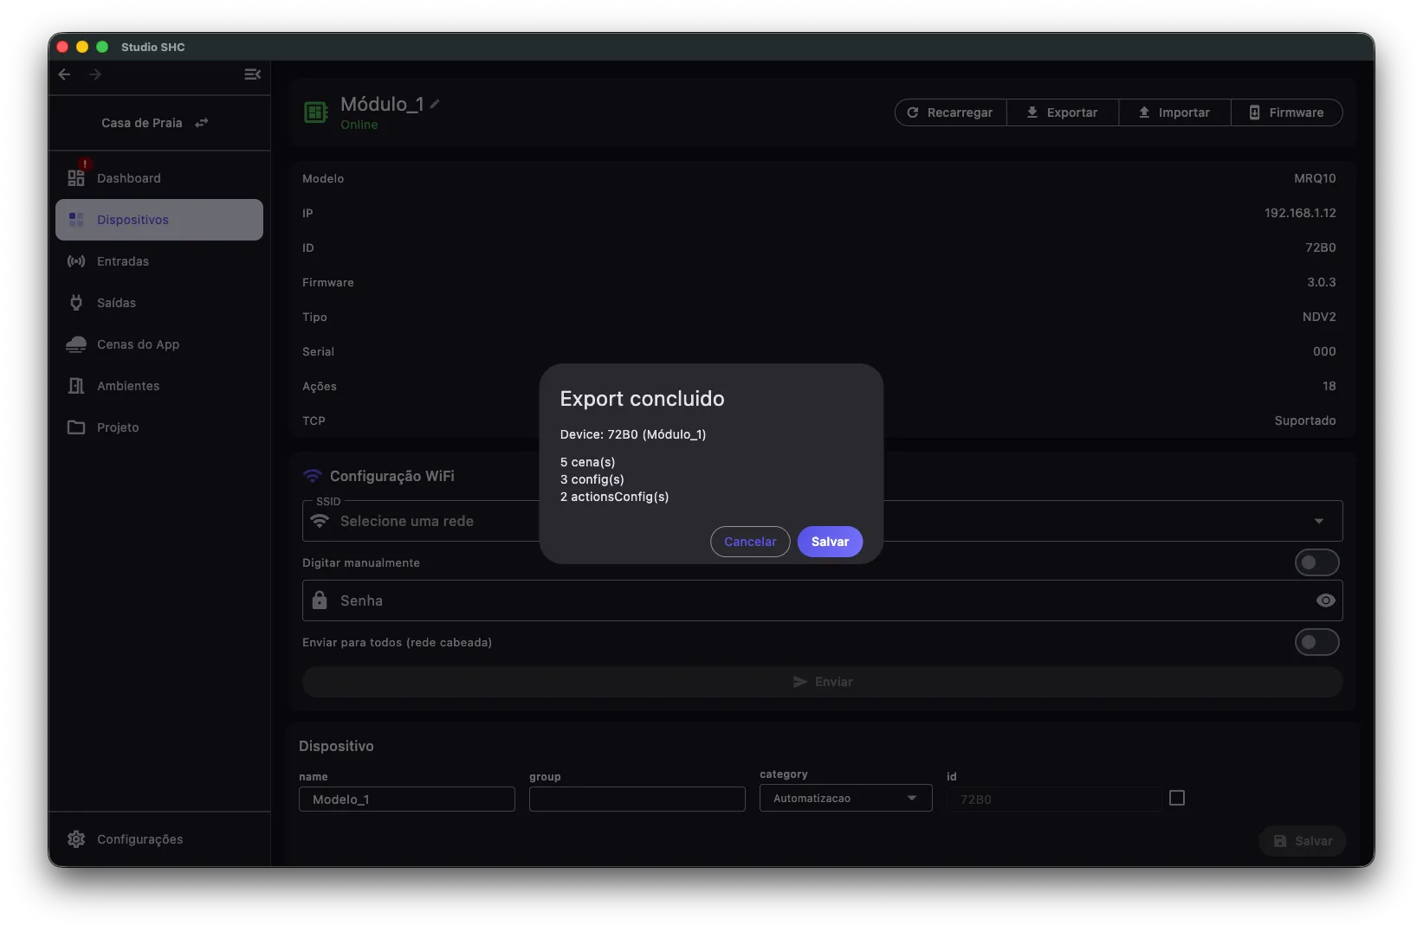Show password with the eye icon
The height and width of the screenshot is (931, 1423).
tap(1325, 600)
